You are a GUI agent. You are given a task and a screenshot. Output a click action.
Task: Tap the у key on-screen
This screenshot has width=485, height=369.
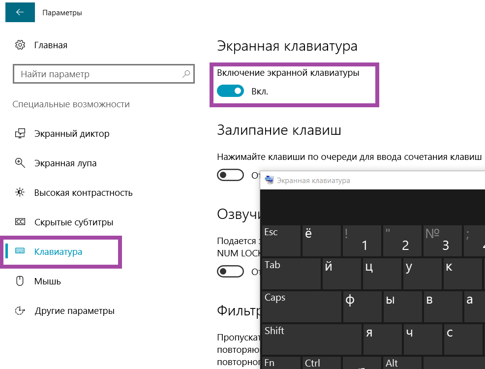[423, 274]
